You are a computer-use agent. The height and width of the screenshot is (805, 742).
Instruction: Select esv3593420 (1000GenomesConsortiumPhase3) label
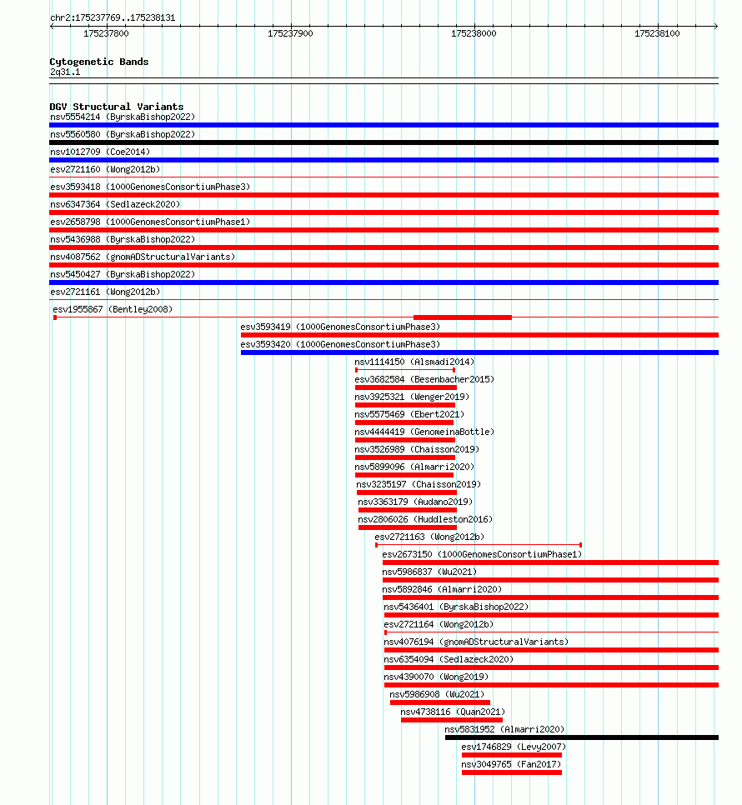click(x=340, y=344)
